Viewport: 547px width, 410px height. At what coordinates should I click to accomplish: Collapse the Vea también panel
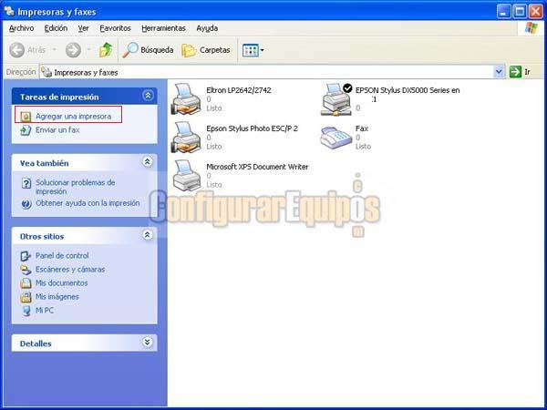pos(148,162)
